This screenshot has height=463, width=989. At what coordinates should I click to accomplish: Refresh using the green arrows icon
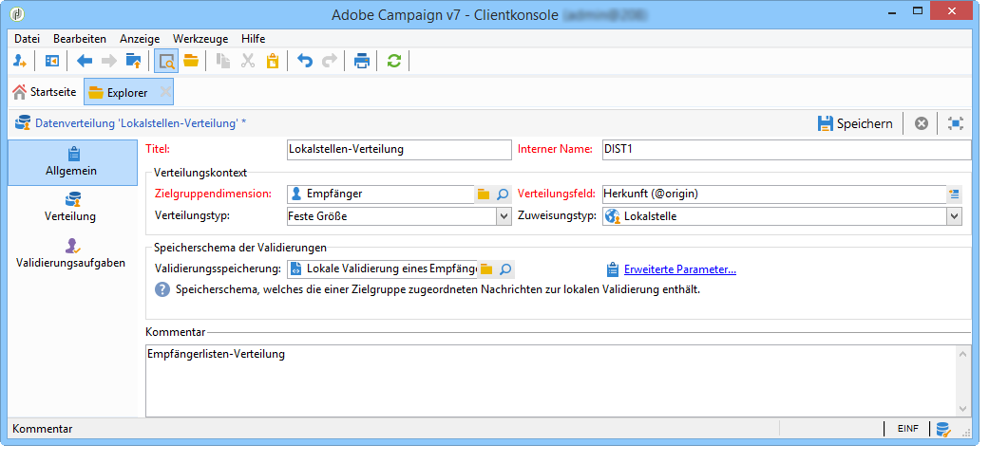(x=394, y=61)
